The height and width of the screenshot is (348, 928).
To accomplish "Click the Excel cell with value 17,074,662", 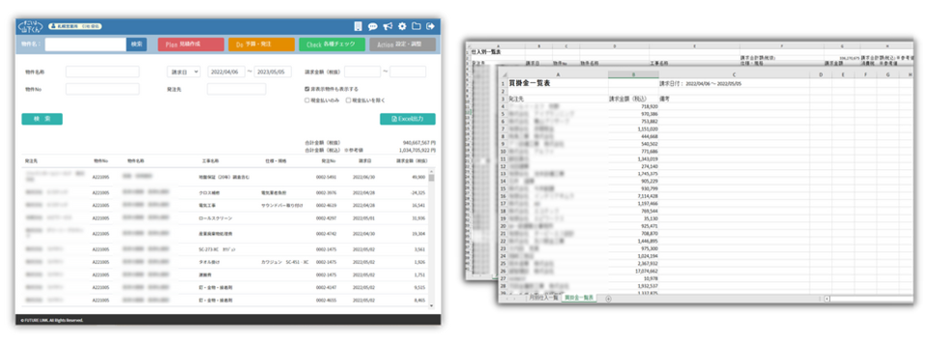I will pyautogui.click(x=633, y=271).
